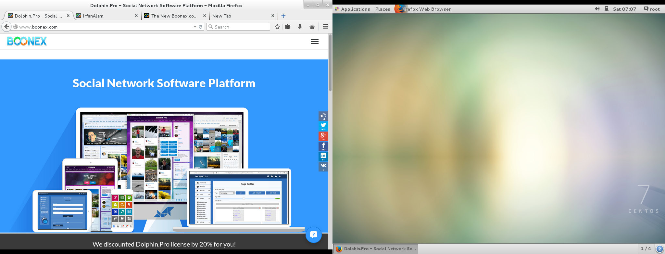Open the system volume control

(597, 9)
